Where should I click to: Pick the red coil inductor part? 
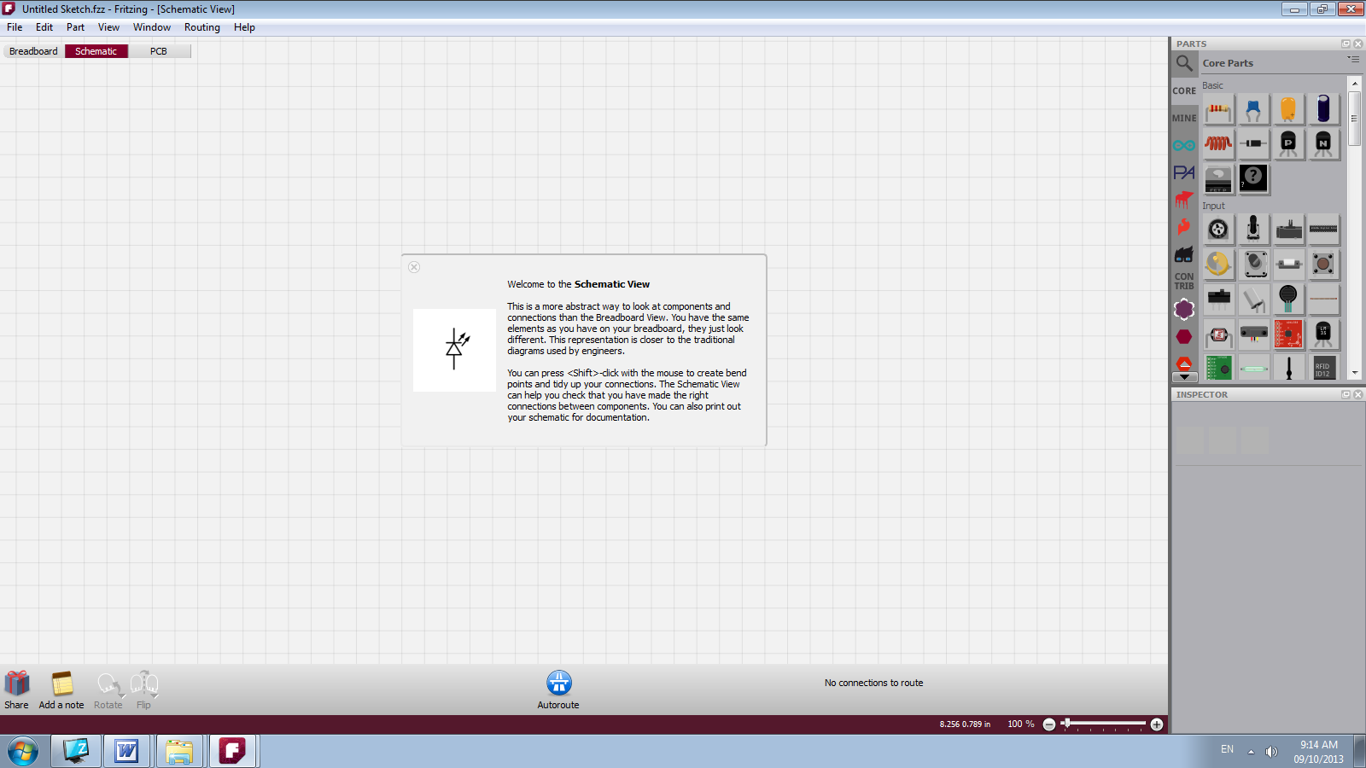[1218, 144]
